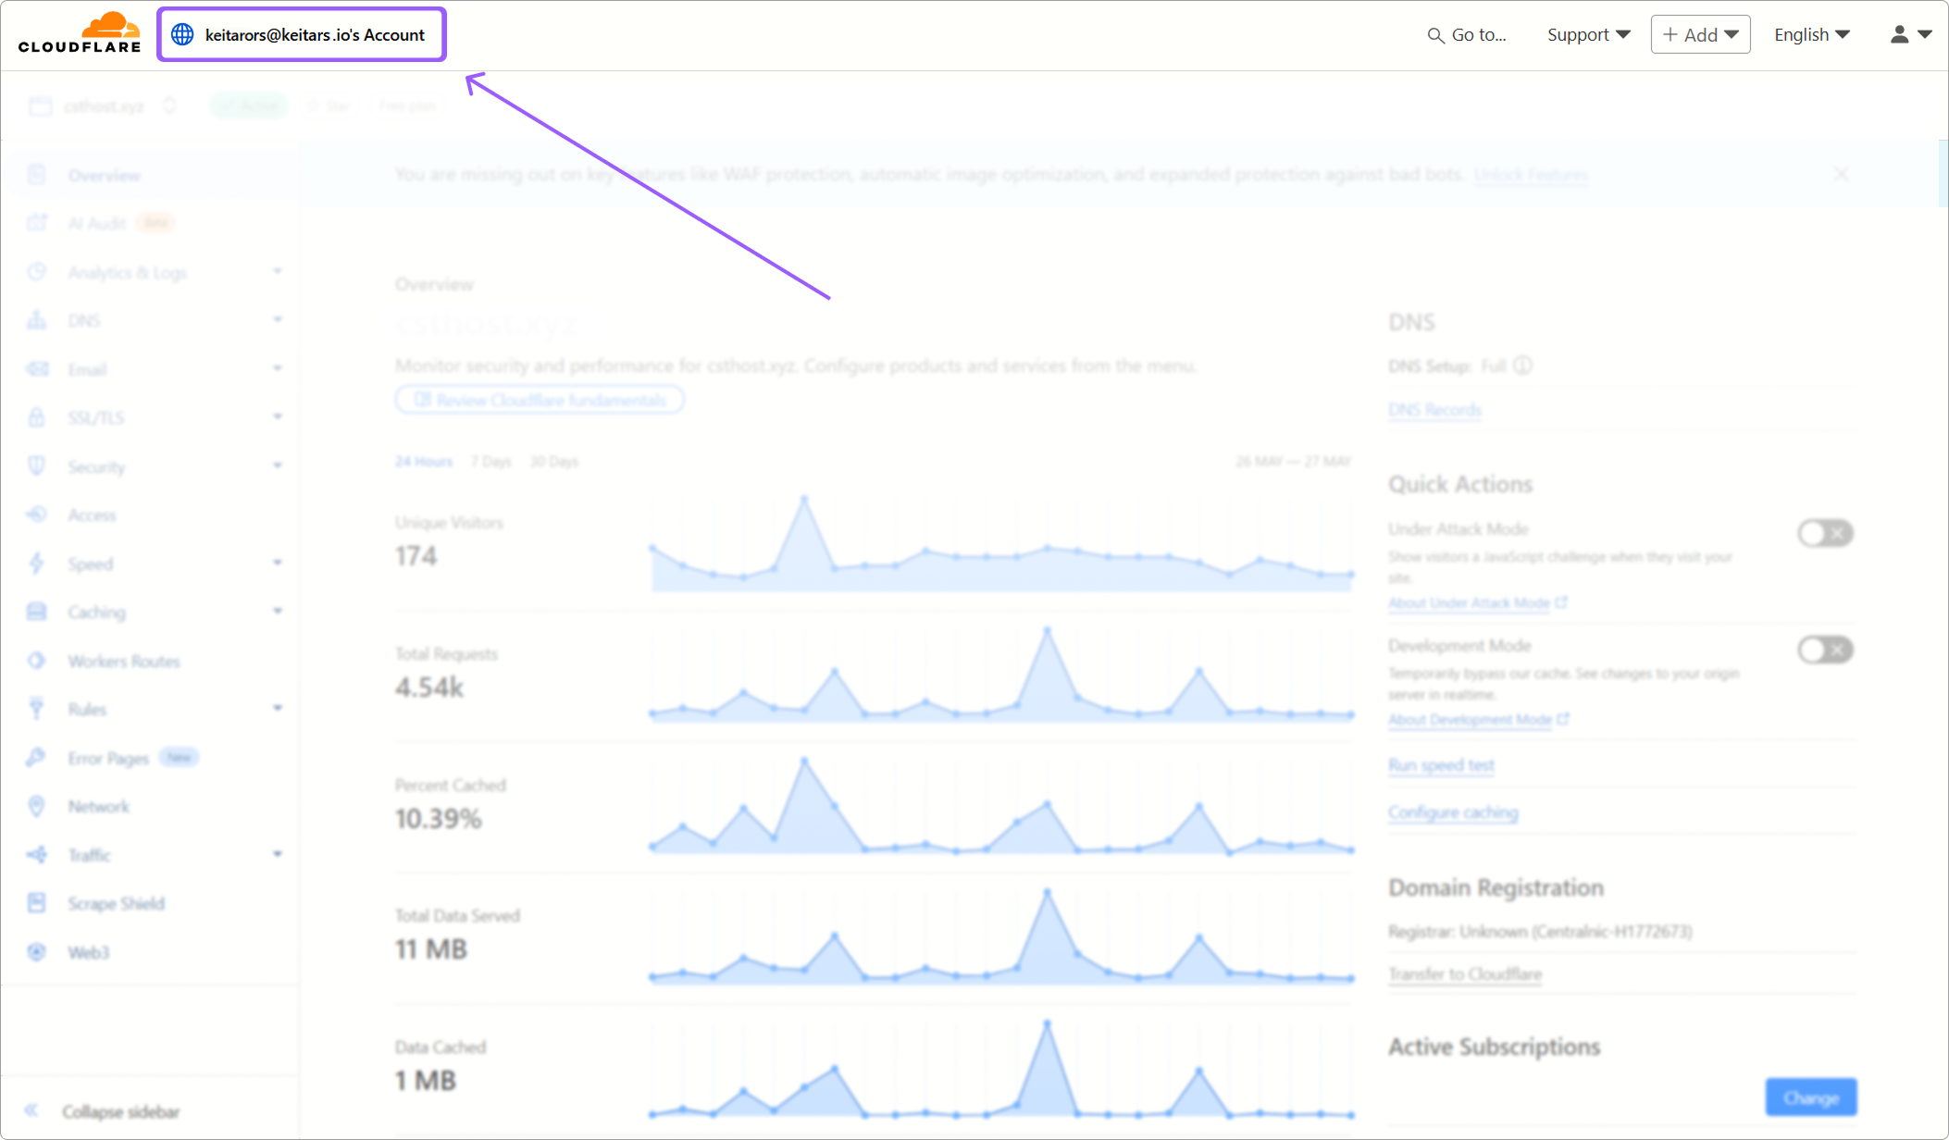Image resolution: width=1949 pixels, height=1140 pixels.
Task: Click the DNS Setup info icon
Action: tap(1522, 366)
